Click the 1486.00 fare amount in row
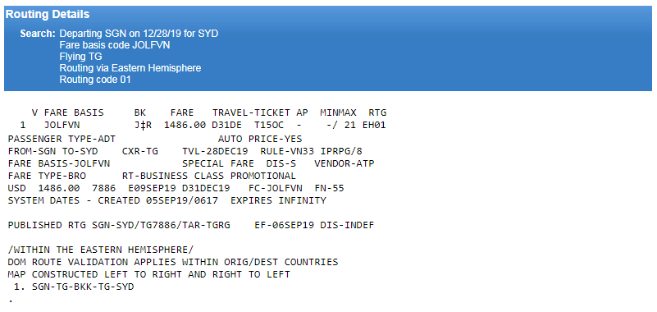The height and width of the screenshot is (312, 657). pos(185,125)
